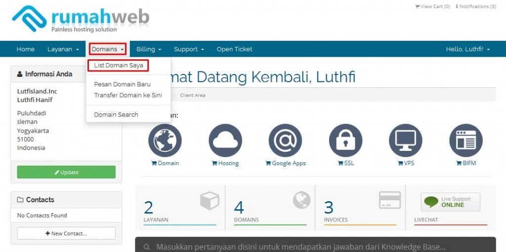The image size is (506, 252).
Task: Open Domain order link
Action: point(165,163)
